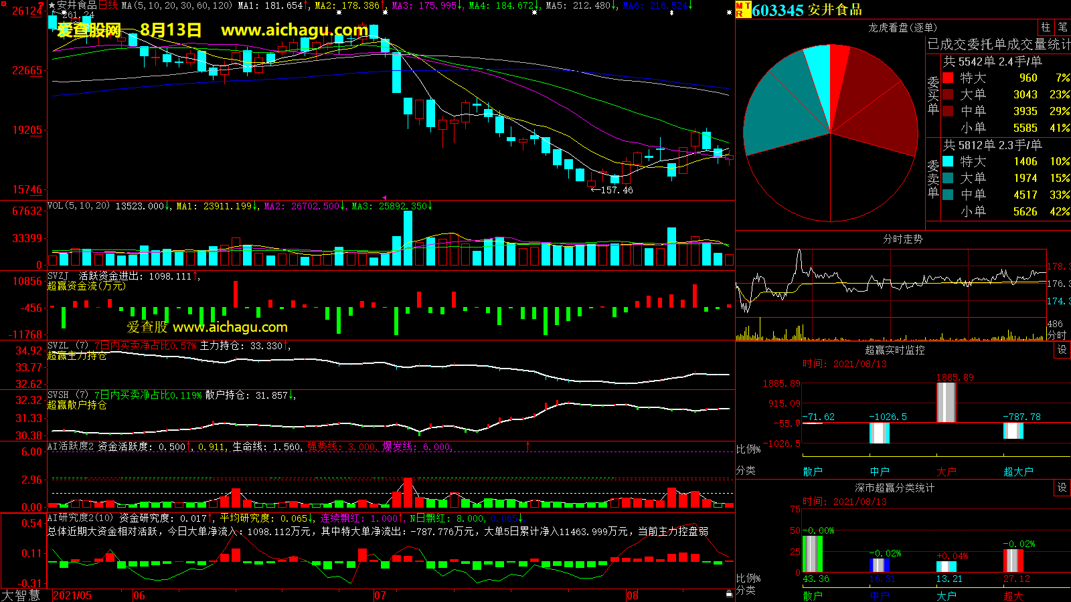
Task: Click the lock icon at bottom of chart
Action: (x=729, y=593)
